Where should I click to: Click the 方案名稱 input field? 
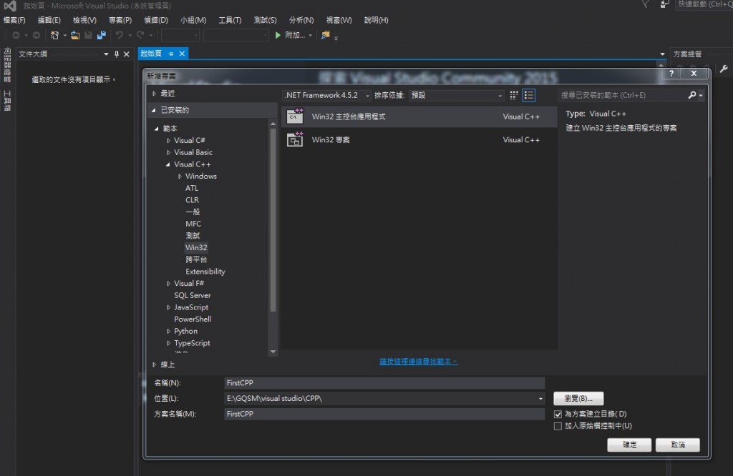(384, 414)
